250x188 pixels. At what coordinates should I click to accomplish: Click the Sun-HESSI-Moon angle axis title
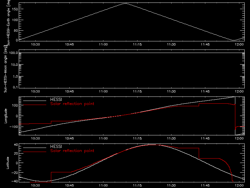coord(5,69)
